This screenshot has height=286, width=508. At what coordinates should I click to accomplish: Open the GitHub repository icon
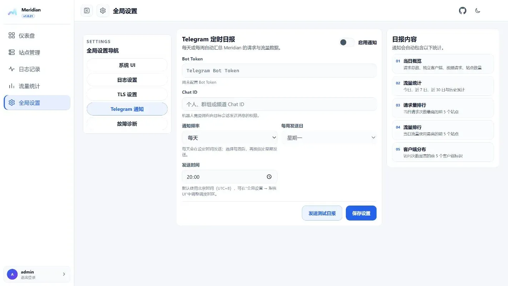463,11
